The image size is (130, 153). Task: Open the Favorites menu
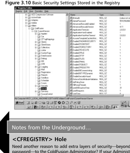pos(39,11)
